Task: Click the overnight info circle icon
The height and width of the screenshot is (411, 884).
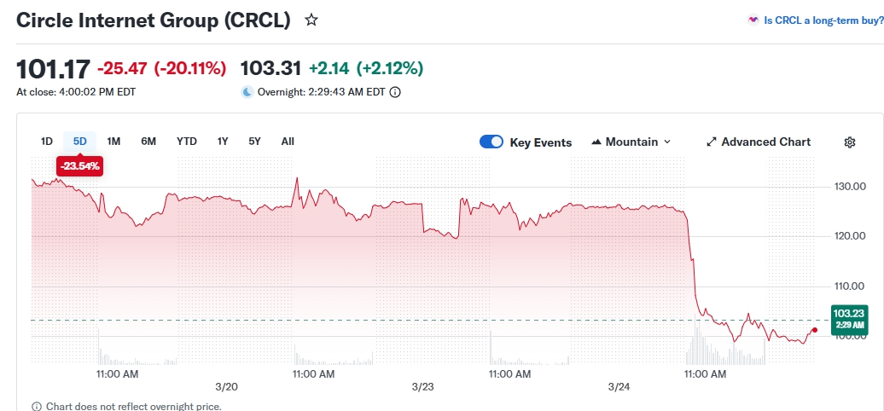Action: pyautogui.click(x=395, y=92)
